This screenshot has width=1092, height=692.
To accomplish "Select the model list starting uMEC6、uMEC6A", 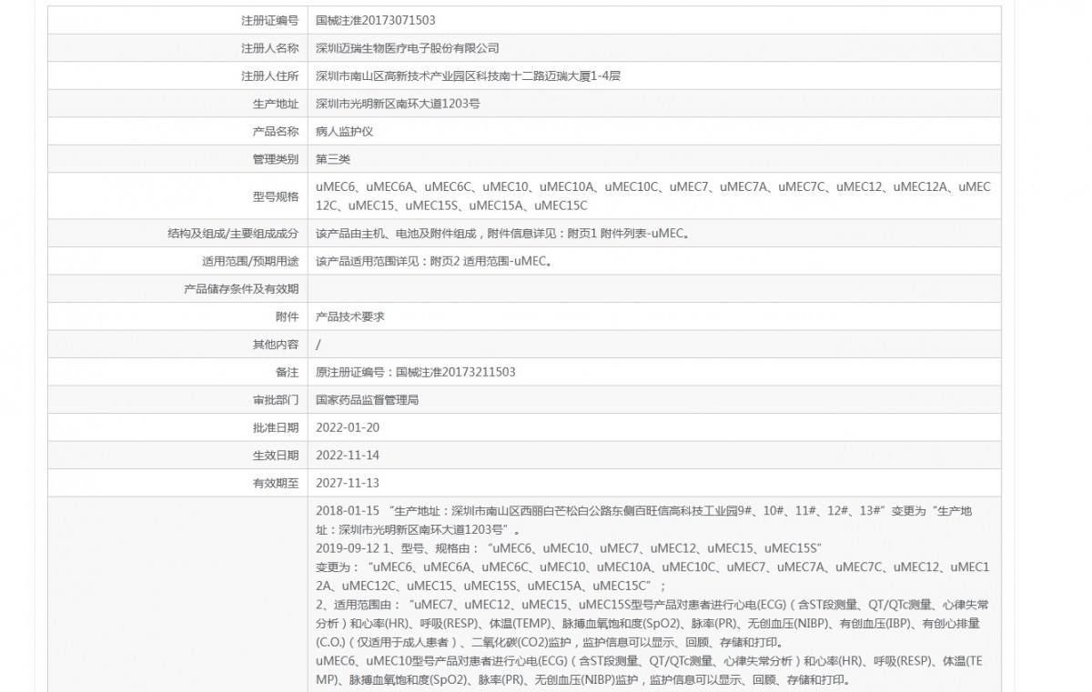I will point(652,196).
